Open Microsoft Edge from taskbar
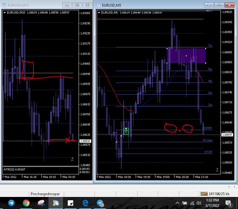The image size is (238, 209). tap(85, 203)
